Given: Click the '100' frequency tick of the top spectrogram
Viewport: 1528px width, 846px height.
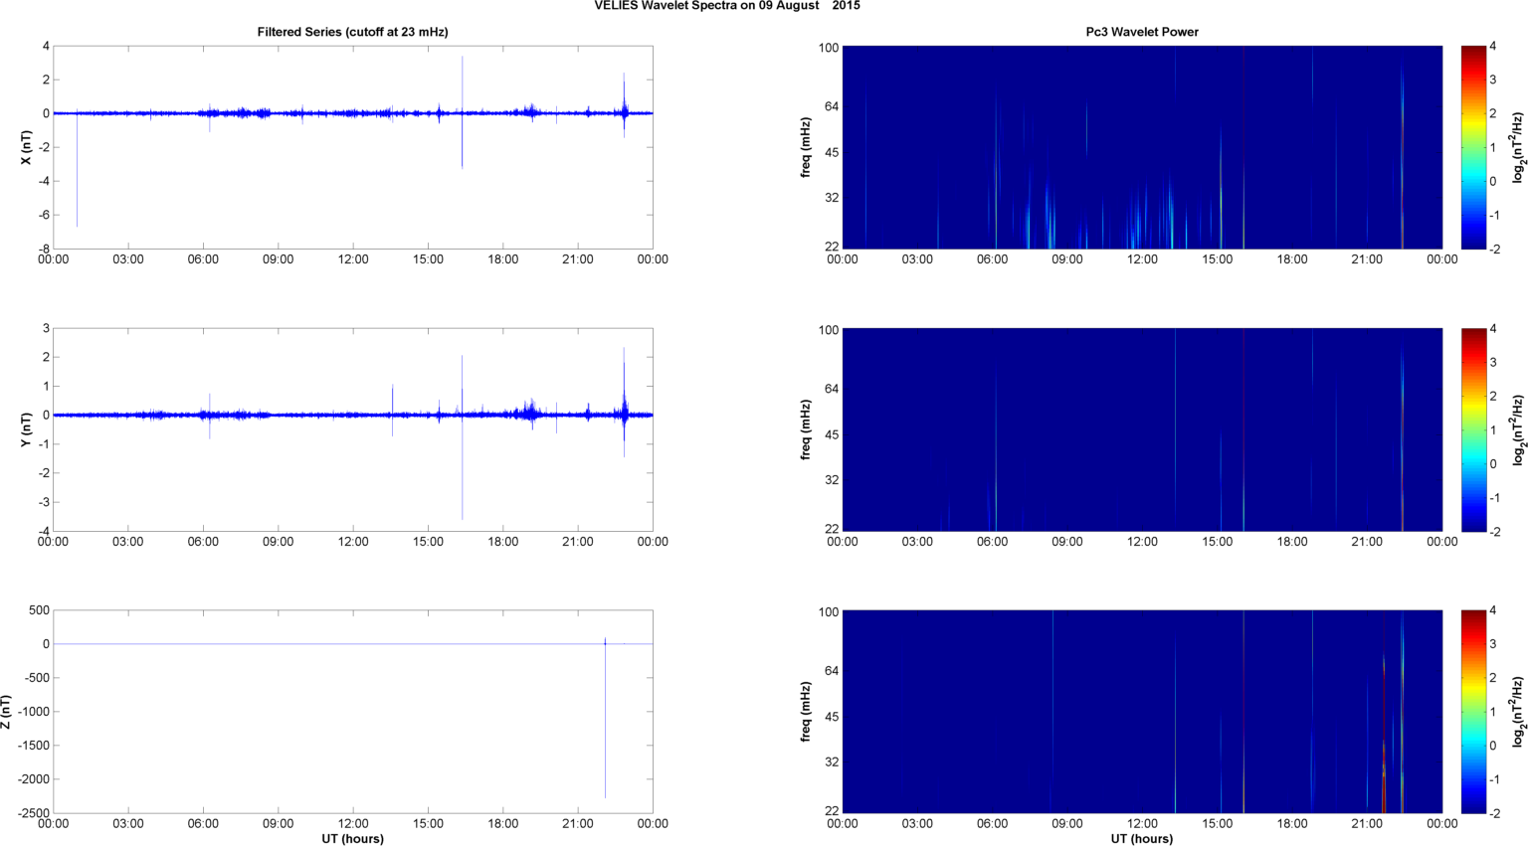Looking at the screenshot, I should click(829, 48).
